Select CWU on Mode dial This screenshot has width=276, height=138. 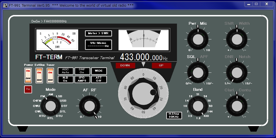(x=36, y=106)
